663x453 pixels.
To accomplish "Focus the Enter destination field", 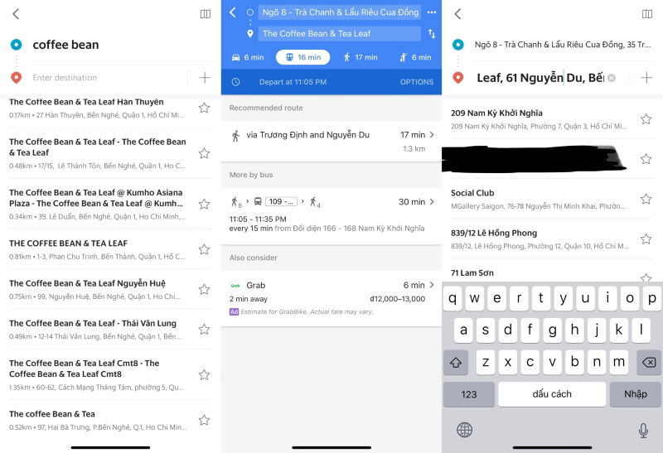I will tap(109, 78).
